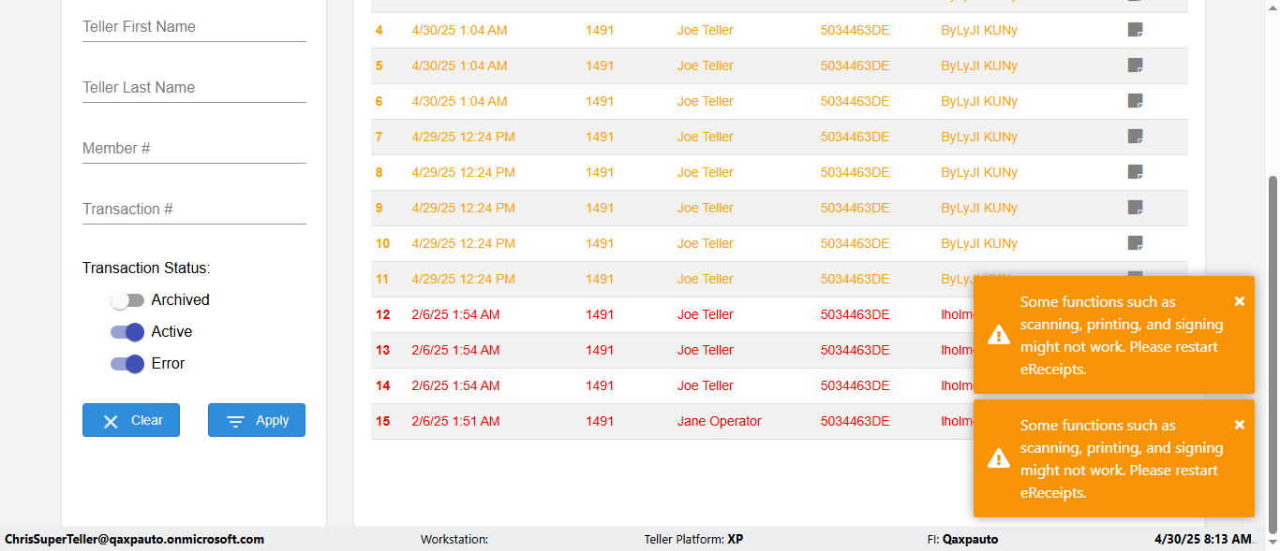Click the vertical page scrollbar

1272,355
